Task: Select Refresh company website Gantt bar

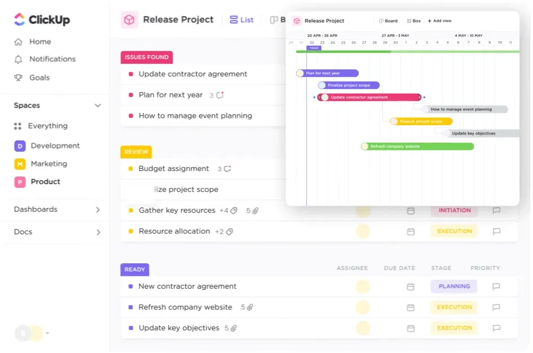Action: click(x=417, y=147)
